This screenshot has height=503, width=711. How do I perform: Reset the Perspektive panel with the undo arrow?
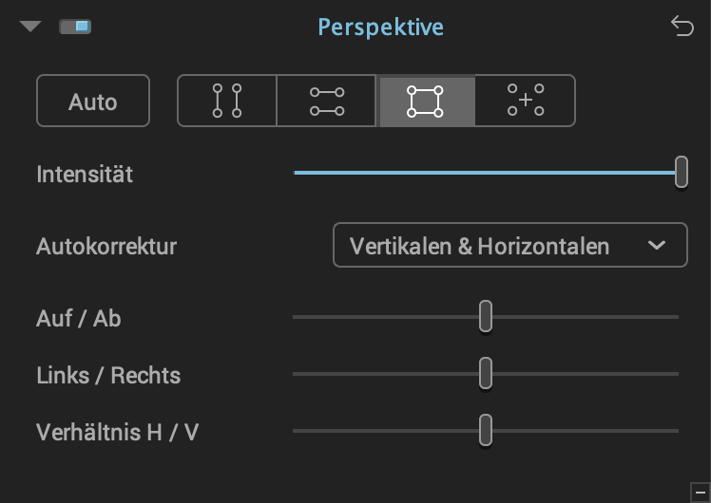click(682, 26)
